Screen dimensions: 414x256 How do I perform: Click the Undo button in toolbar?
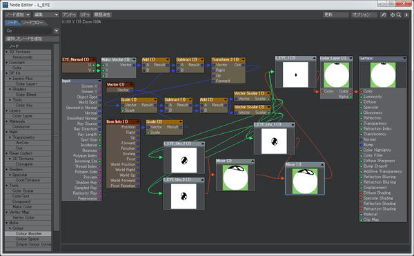69,14
